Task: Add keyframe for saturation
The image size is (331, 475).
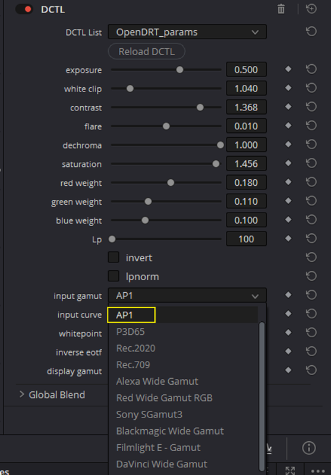Action: pos(288,163)
